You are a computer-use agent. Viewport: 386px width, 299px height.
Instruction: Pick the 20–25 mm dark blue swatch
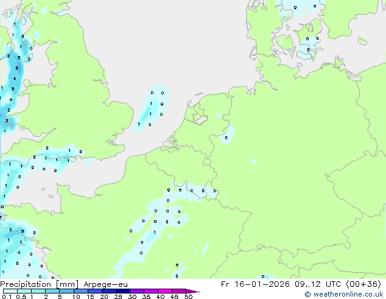coord(109,291)
